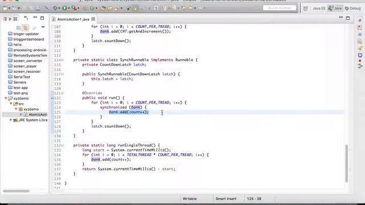The height and width of the screenshot is (205, 365).
Task: Toggle the icon left of Mark Occurrences
Action: [x=128, y=8]
